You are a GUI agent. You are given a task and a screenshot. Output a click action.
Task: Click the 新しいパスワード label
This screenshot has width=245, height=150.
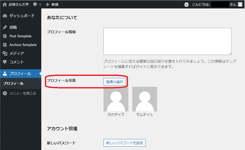pyautogui.click(x=61, y=143)
